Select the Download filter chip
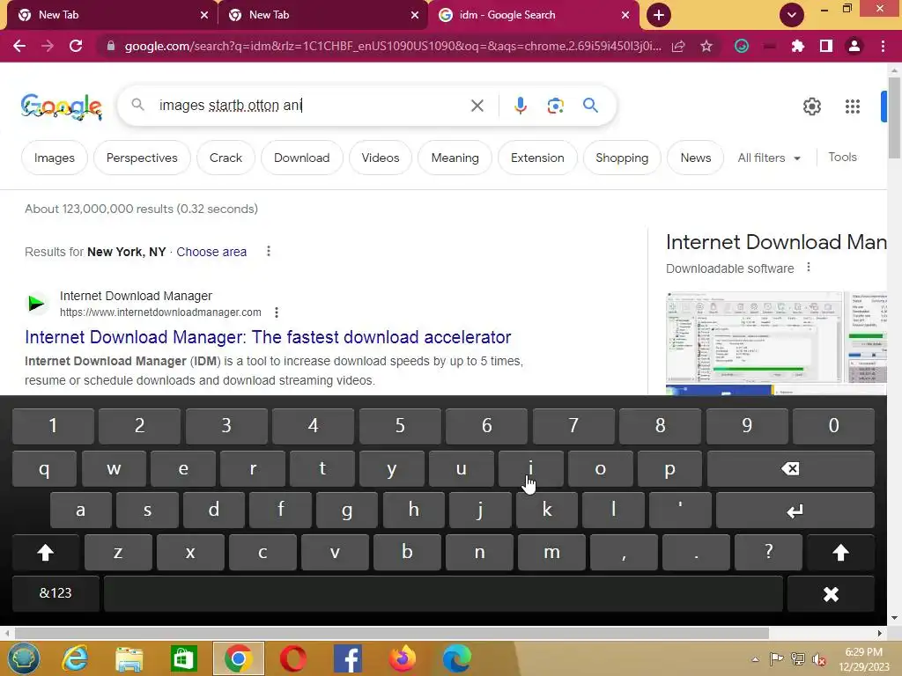The image size is (902, 676). click(x=301, y=158)
